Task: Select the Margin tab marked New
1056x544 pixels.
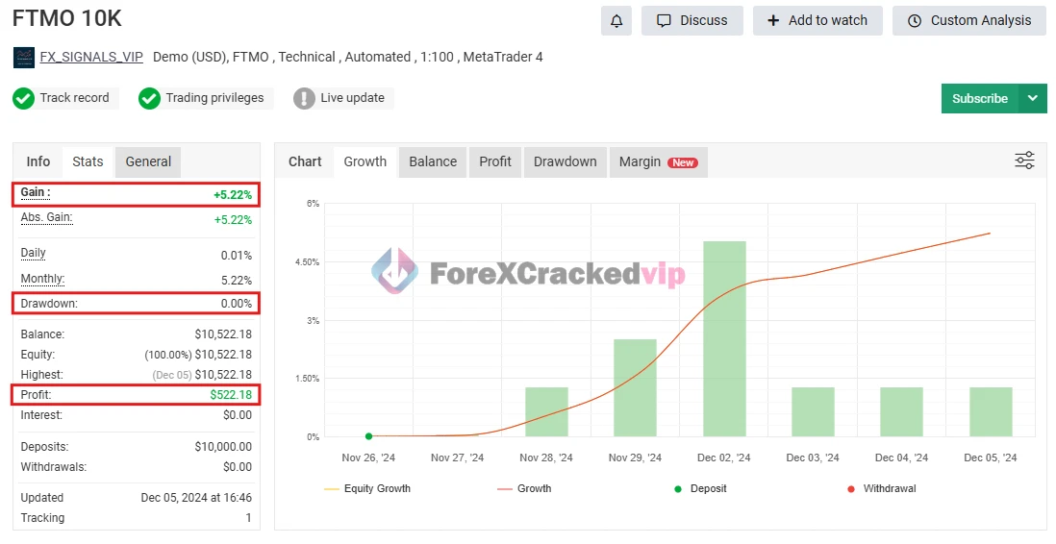Action: [658, 161]
